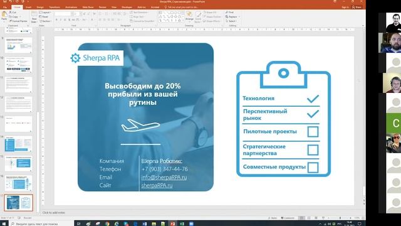
Task: Open the Select dropdown in Editing group
Action: pyautogui.click(x=231, y=21)
